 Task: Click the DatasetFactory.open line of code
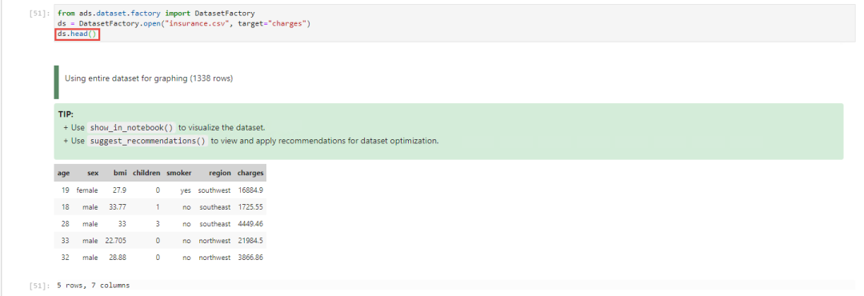tap(184, 24)
